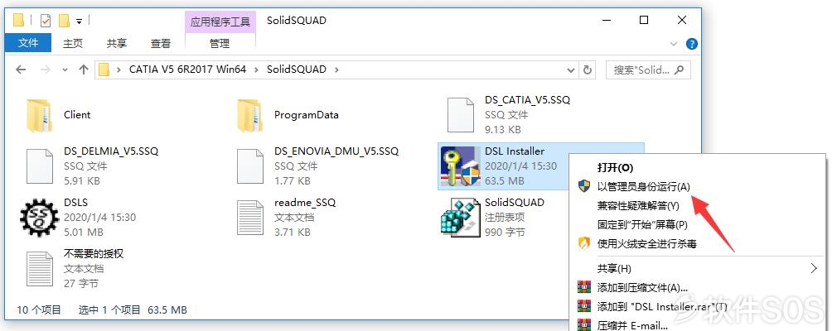The image size is (837, 331).
Task: Expand the quick access toolbar customize arrow
Action: coord(79,22)
